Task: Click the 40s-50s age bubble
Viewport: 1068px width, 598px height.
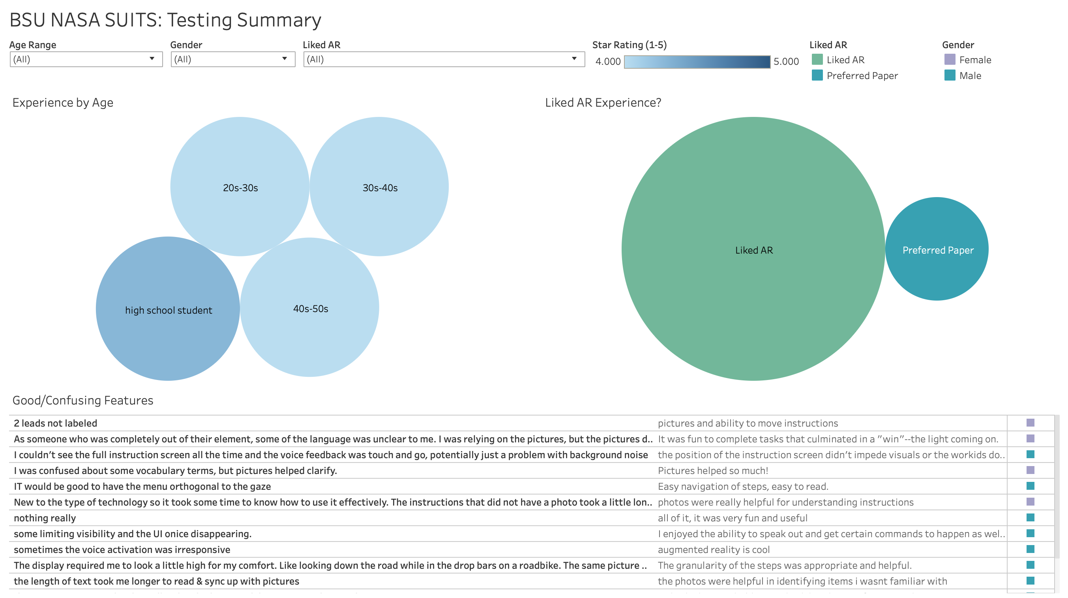Action: pos(310,308)
